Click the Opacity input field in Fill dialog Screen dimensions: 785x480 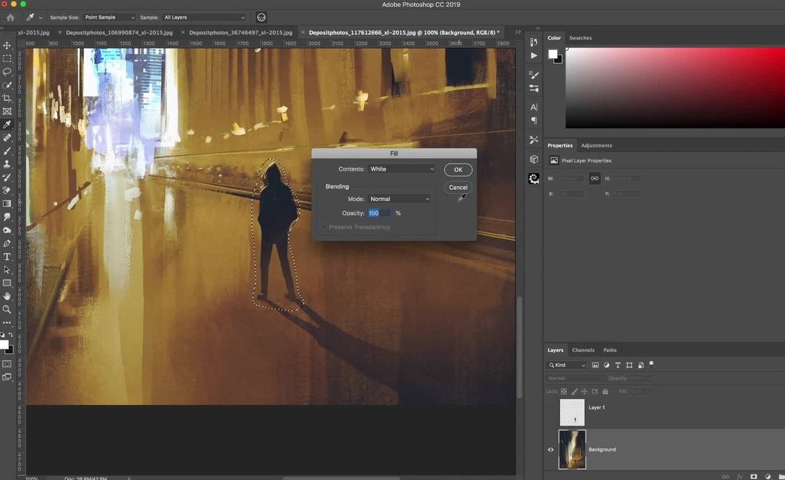tap(379, 213)
